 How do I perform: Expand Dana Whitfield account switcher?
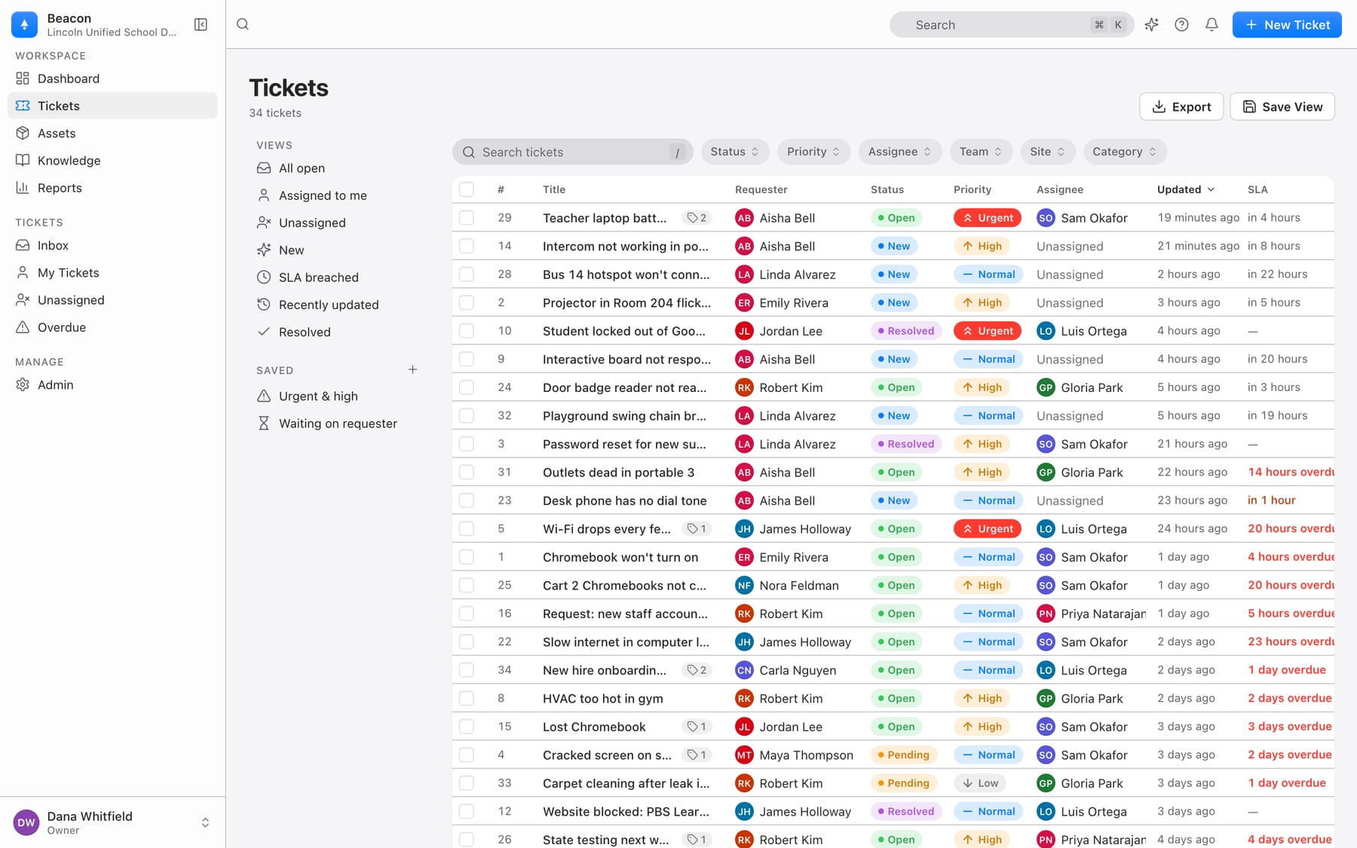click(x=205, y=822)
